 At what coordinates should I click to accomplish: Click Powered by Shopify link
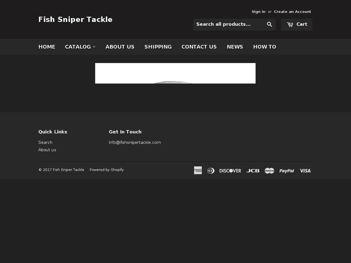pos(106,170)
